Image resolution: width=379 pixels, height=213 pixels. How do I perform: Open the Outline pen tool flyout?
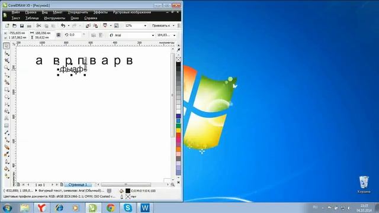7,162
